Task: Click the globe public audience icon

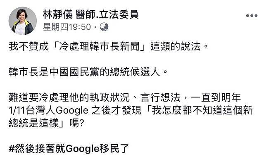Action: tap(104, 27)
